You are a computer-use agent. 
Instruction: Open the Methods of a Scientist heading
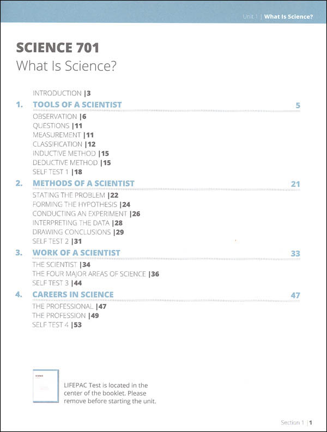[x=83, y=184]
